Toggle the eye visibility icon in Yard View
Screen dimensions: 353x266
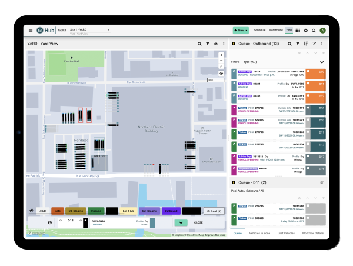tap(216, 44)
